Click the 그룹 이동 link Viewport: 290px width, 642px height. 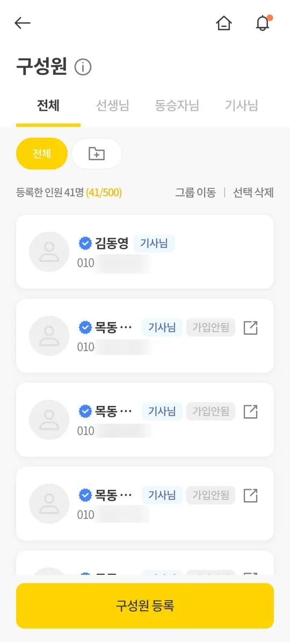(x=195, y=192)
